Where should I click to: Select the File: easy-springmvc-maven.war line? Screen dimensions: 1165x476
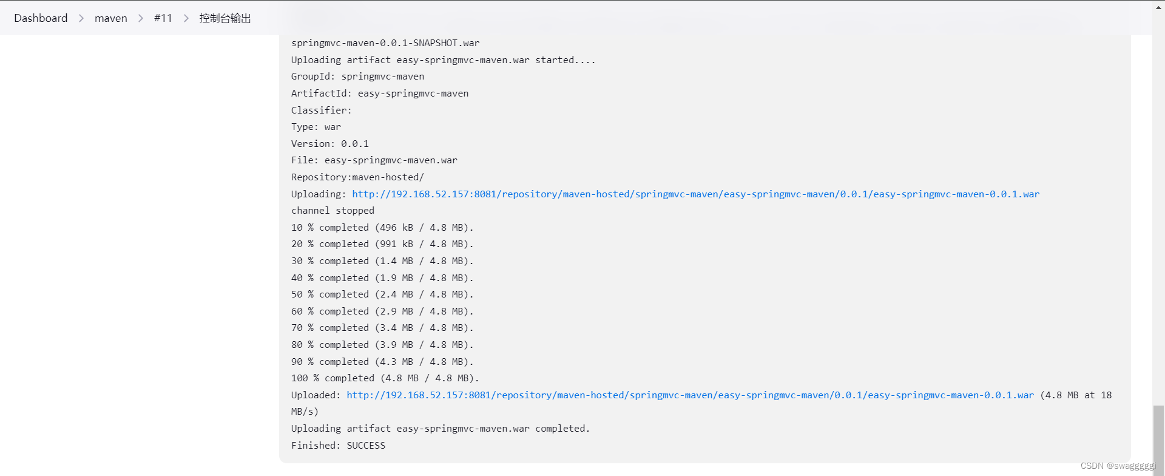tap(374, 160)
